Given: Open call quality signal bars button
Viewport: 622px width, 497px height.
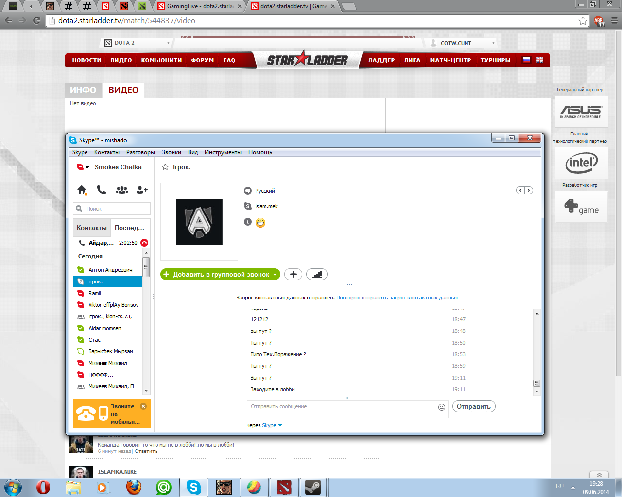Looking at the screenshot, I should (317, 274).
